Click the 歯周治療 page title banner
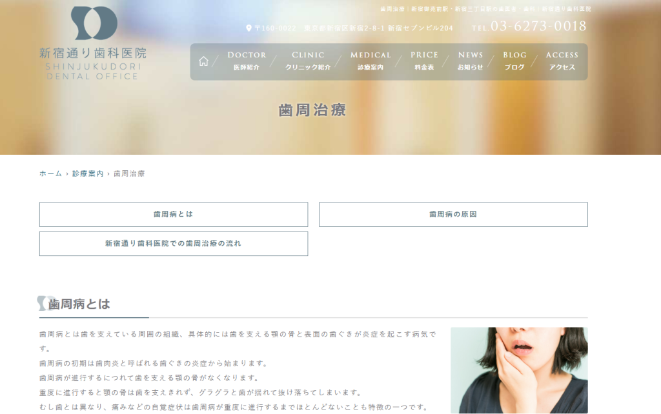The height and width of the screenshot is (414, 661). 312,110
